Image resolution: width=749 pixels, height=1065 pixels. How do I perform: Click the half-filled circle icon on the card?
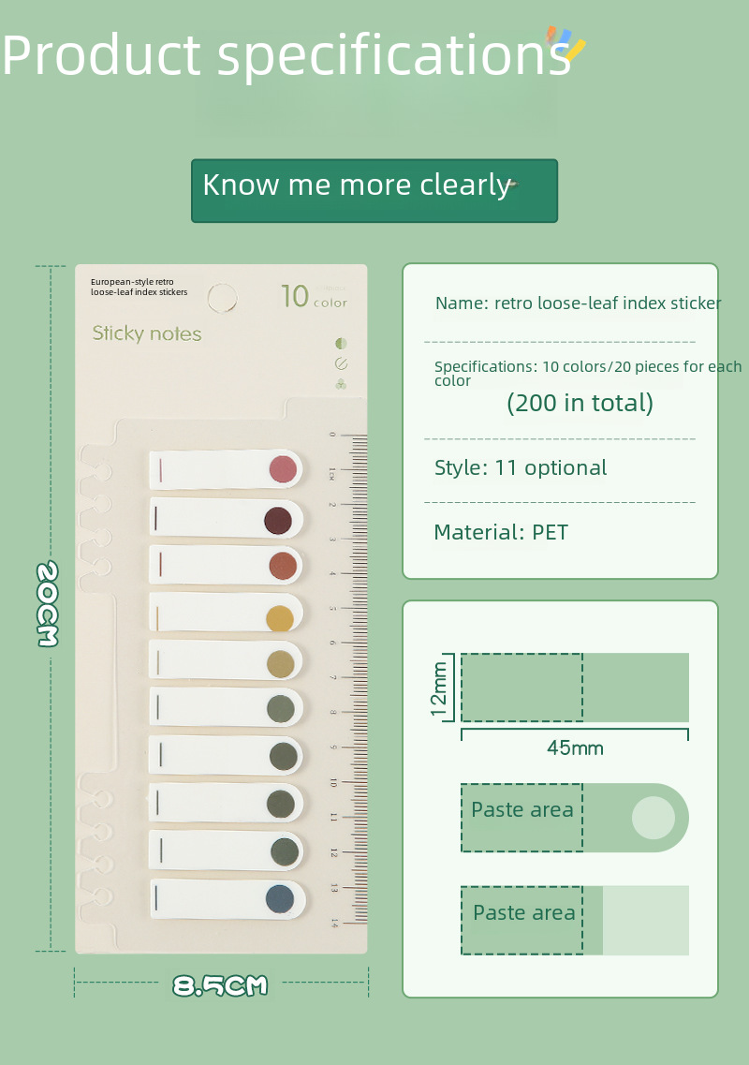pyautogui.click(x=341, y=344)
